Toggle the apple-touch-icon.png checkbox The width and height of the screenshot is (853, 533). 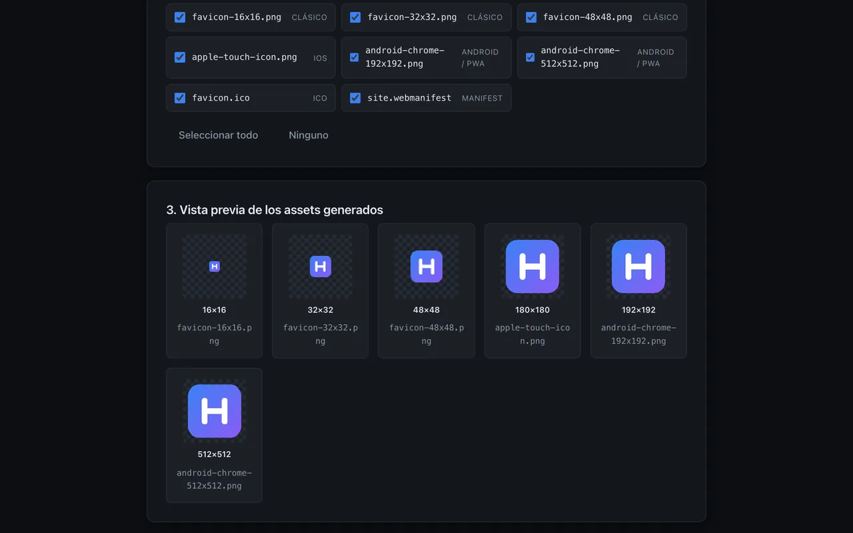(x=180, y=57)
